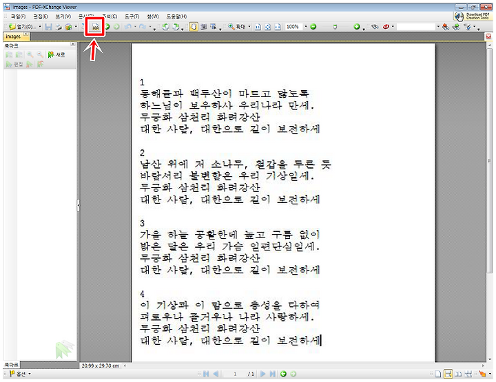Select the 북마크 tab at panel bottom
The height and width of the screenshot is (382, 496).
point(12,365)
